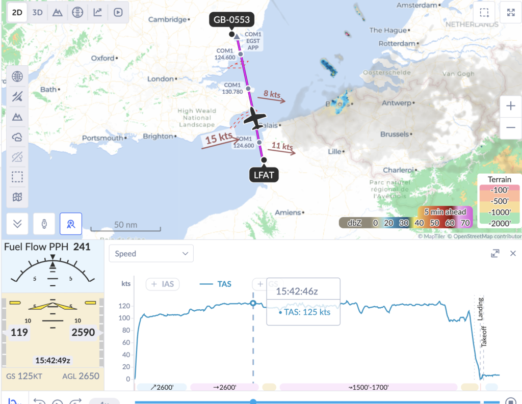Click the GB-0553 aircraft label
This screenshot has width=522, height=404.
point(232,20)
